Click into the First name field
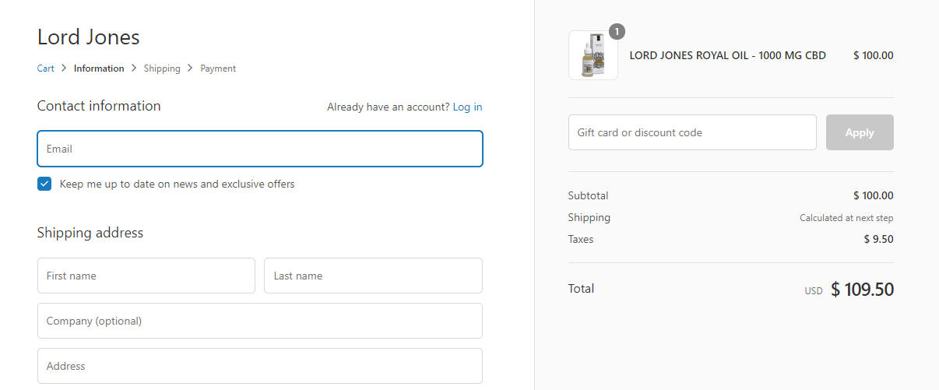This screenshot has height=390, width=939. tap(146, 276)
